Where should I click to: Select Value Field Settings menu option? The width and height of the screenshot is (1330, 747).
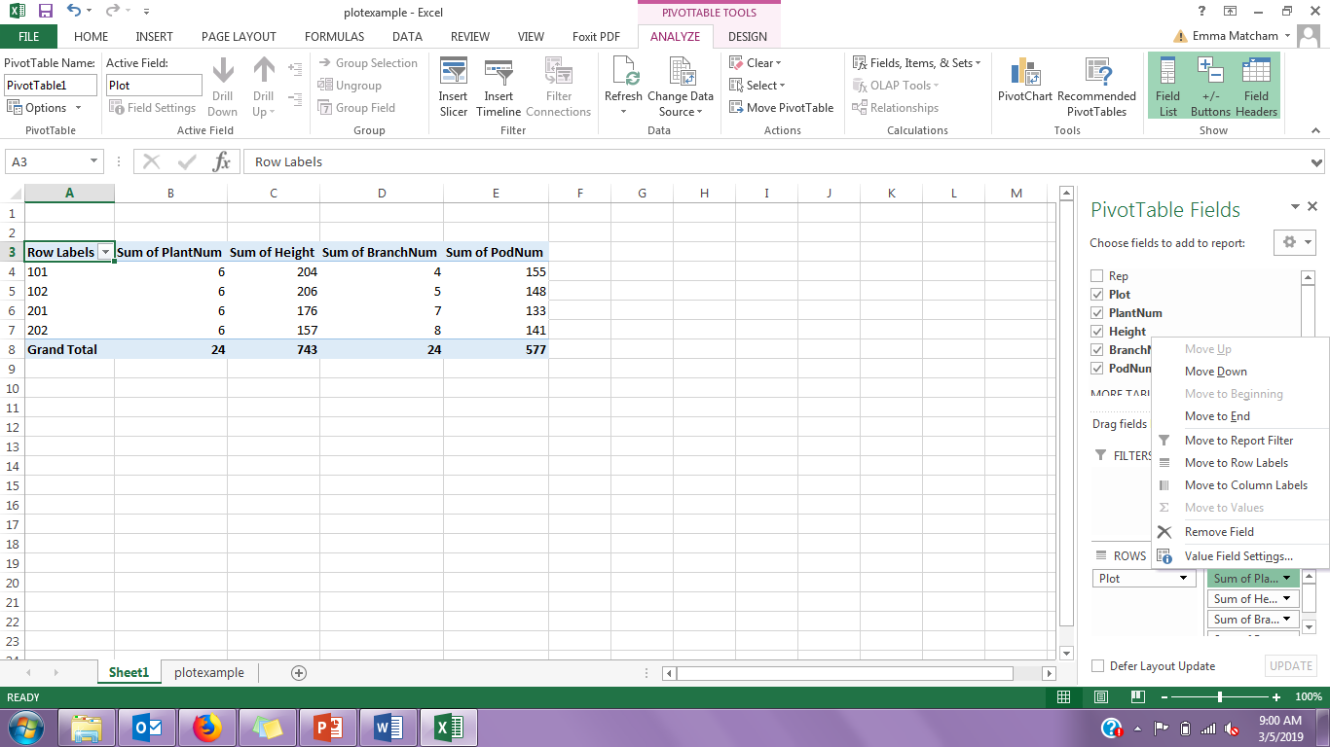point(1238,556)
